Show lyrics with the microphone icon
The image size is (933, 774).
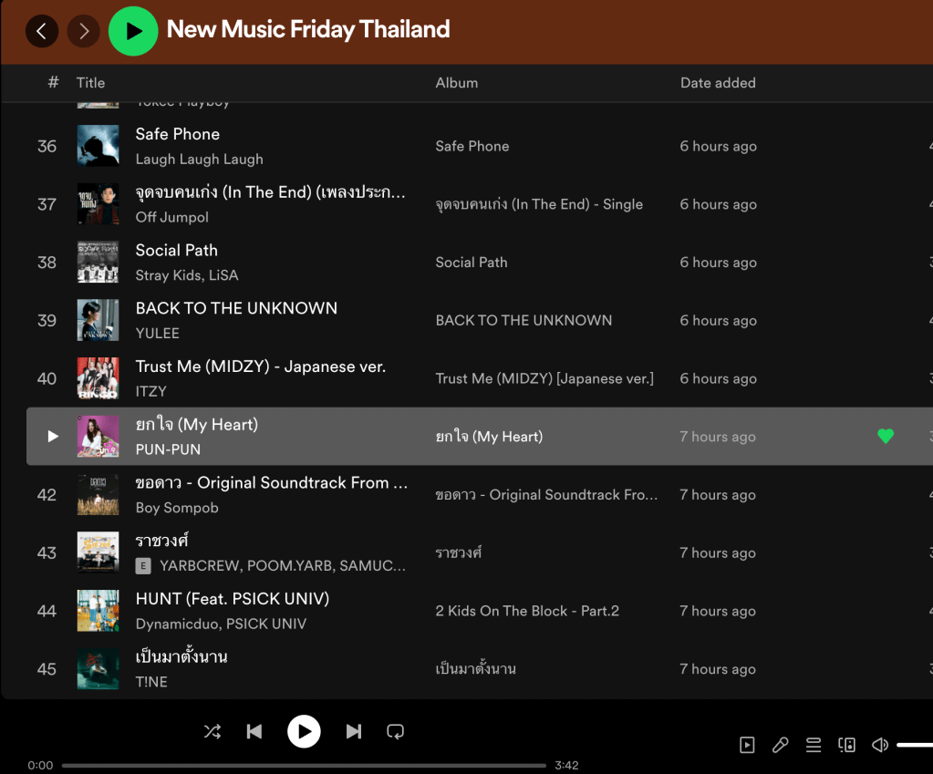coord(780,745)
